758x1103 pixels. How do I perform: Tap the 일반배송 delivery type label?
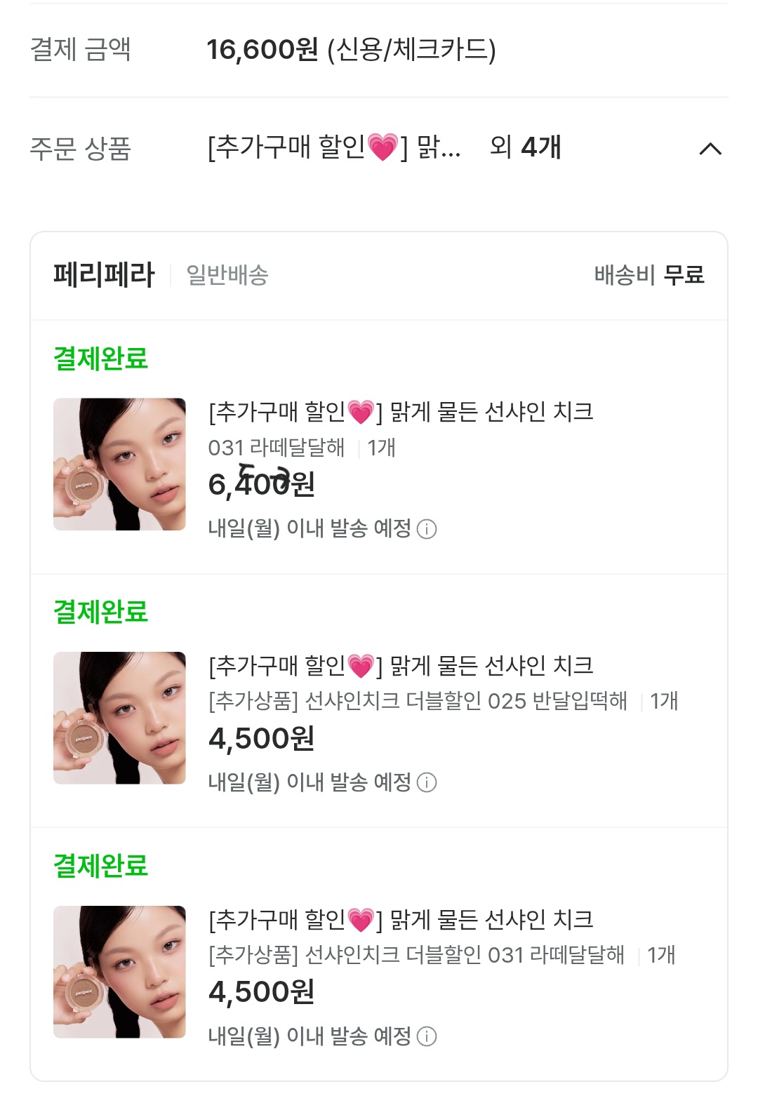click(x=227, y=275)
